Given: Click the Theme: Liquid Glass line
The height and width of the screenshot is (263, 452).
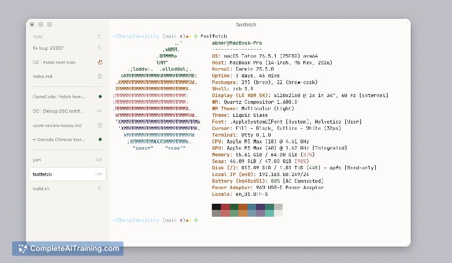Looking at the screenshot, I should pyautogui.click(x=240, y=115).
